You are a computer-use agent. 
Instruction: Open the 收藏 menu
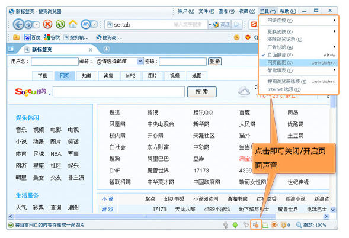point(247,11)
